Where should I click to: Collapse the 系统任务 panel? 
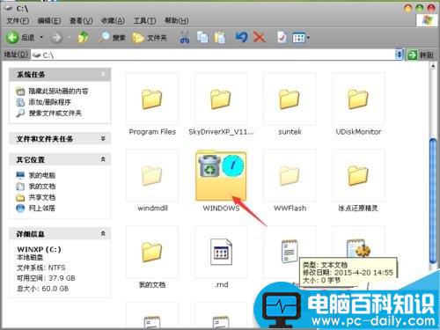coord(103,74)
